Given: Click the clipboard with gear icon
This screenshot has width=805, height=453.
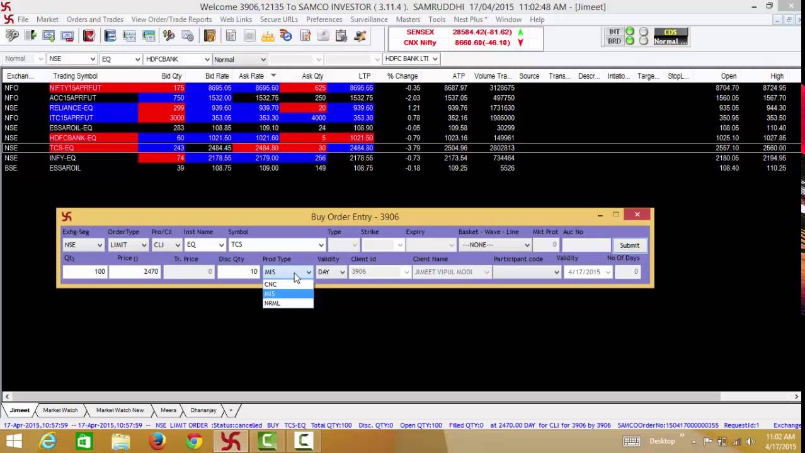Looking at the screenshot, I should click(x=341, y=36).
